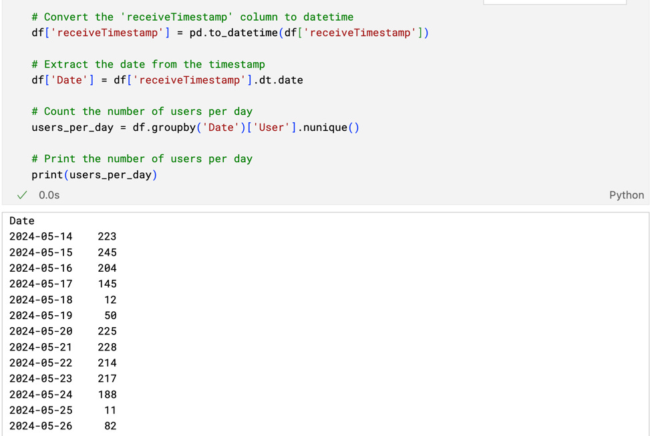Click the 'Count the number of users per day' comment
Image resolution: width=650 pixels, height=436 pixels.
tap(142, 112)
